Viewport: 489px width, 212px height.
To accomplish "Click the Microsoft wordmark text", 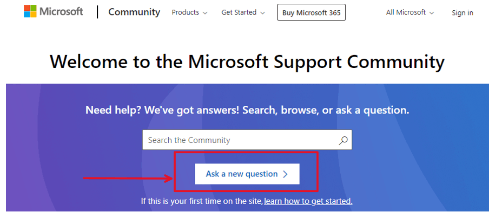I will point(62,11).
